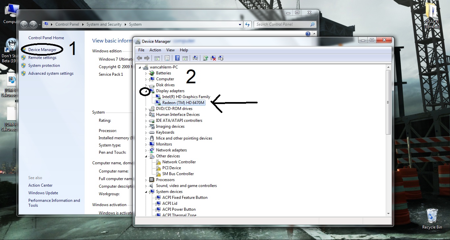
Task: Click the Refresh button beside Control Panel address bar
Action: click(247, 24)
